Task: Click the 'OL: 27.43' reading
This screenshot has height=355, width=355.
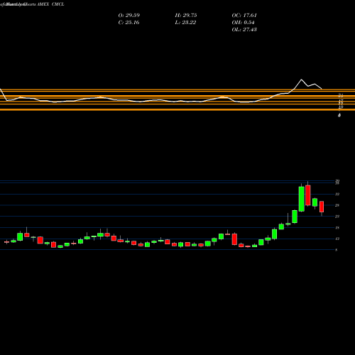Action: [x=244, y=30]
